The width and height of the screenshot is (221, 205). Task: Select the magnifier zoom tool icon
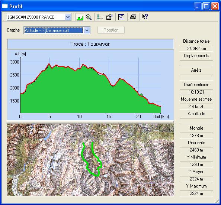point(89,17)
